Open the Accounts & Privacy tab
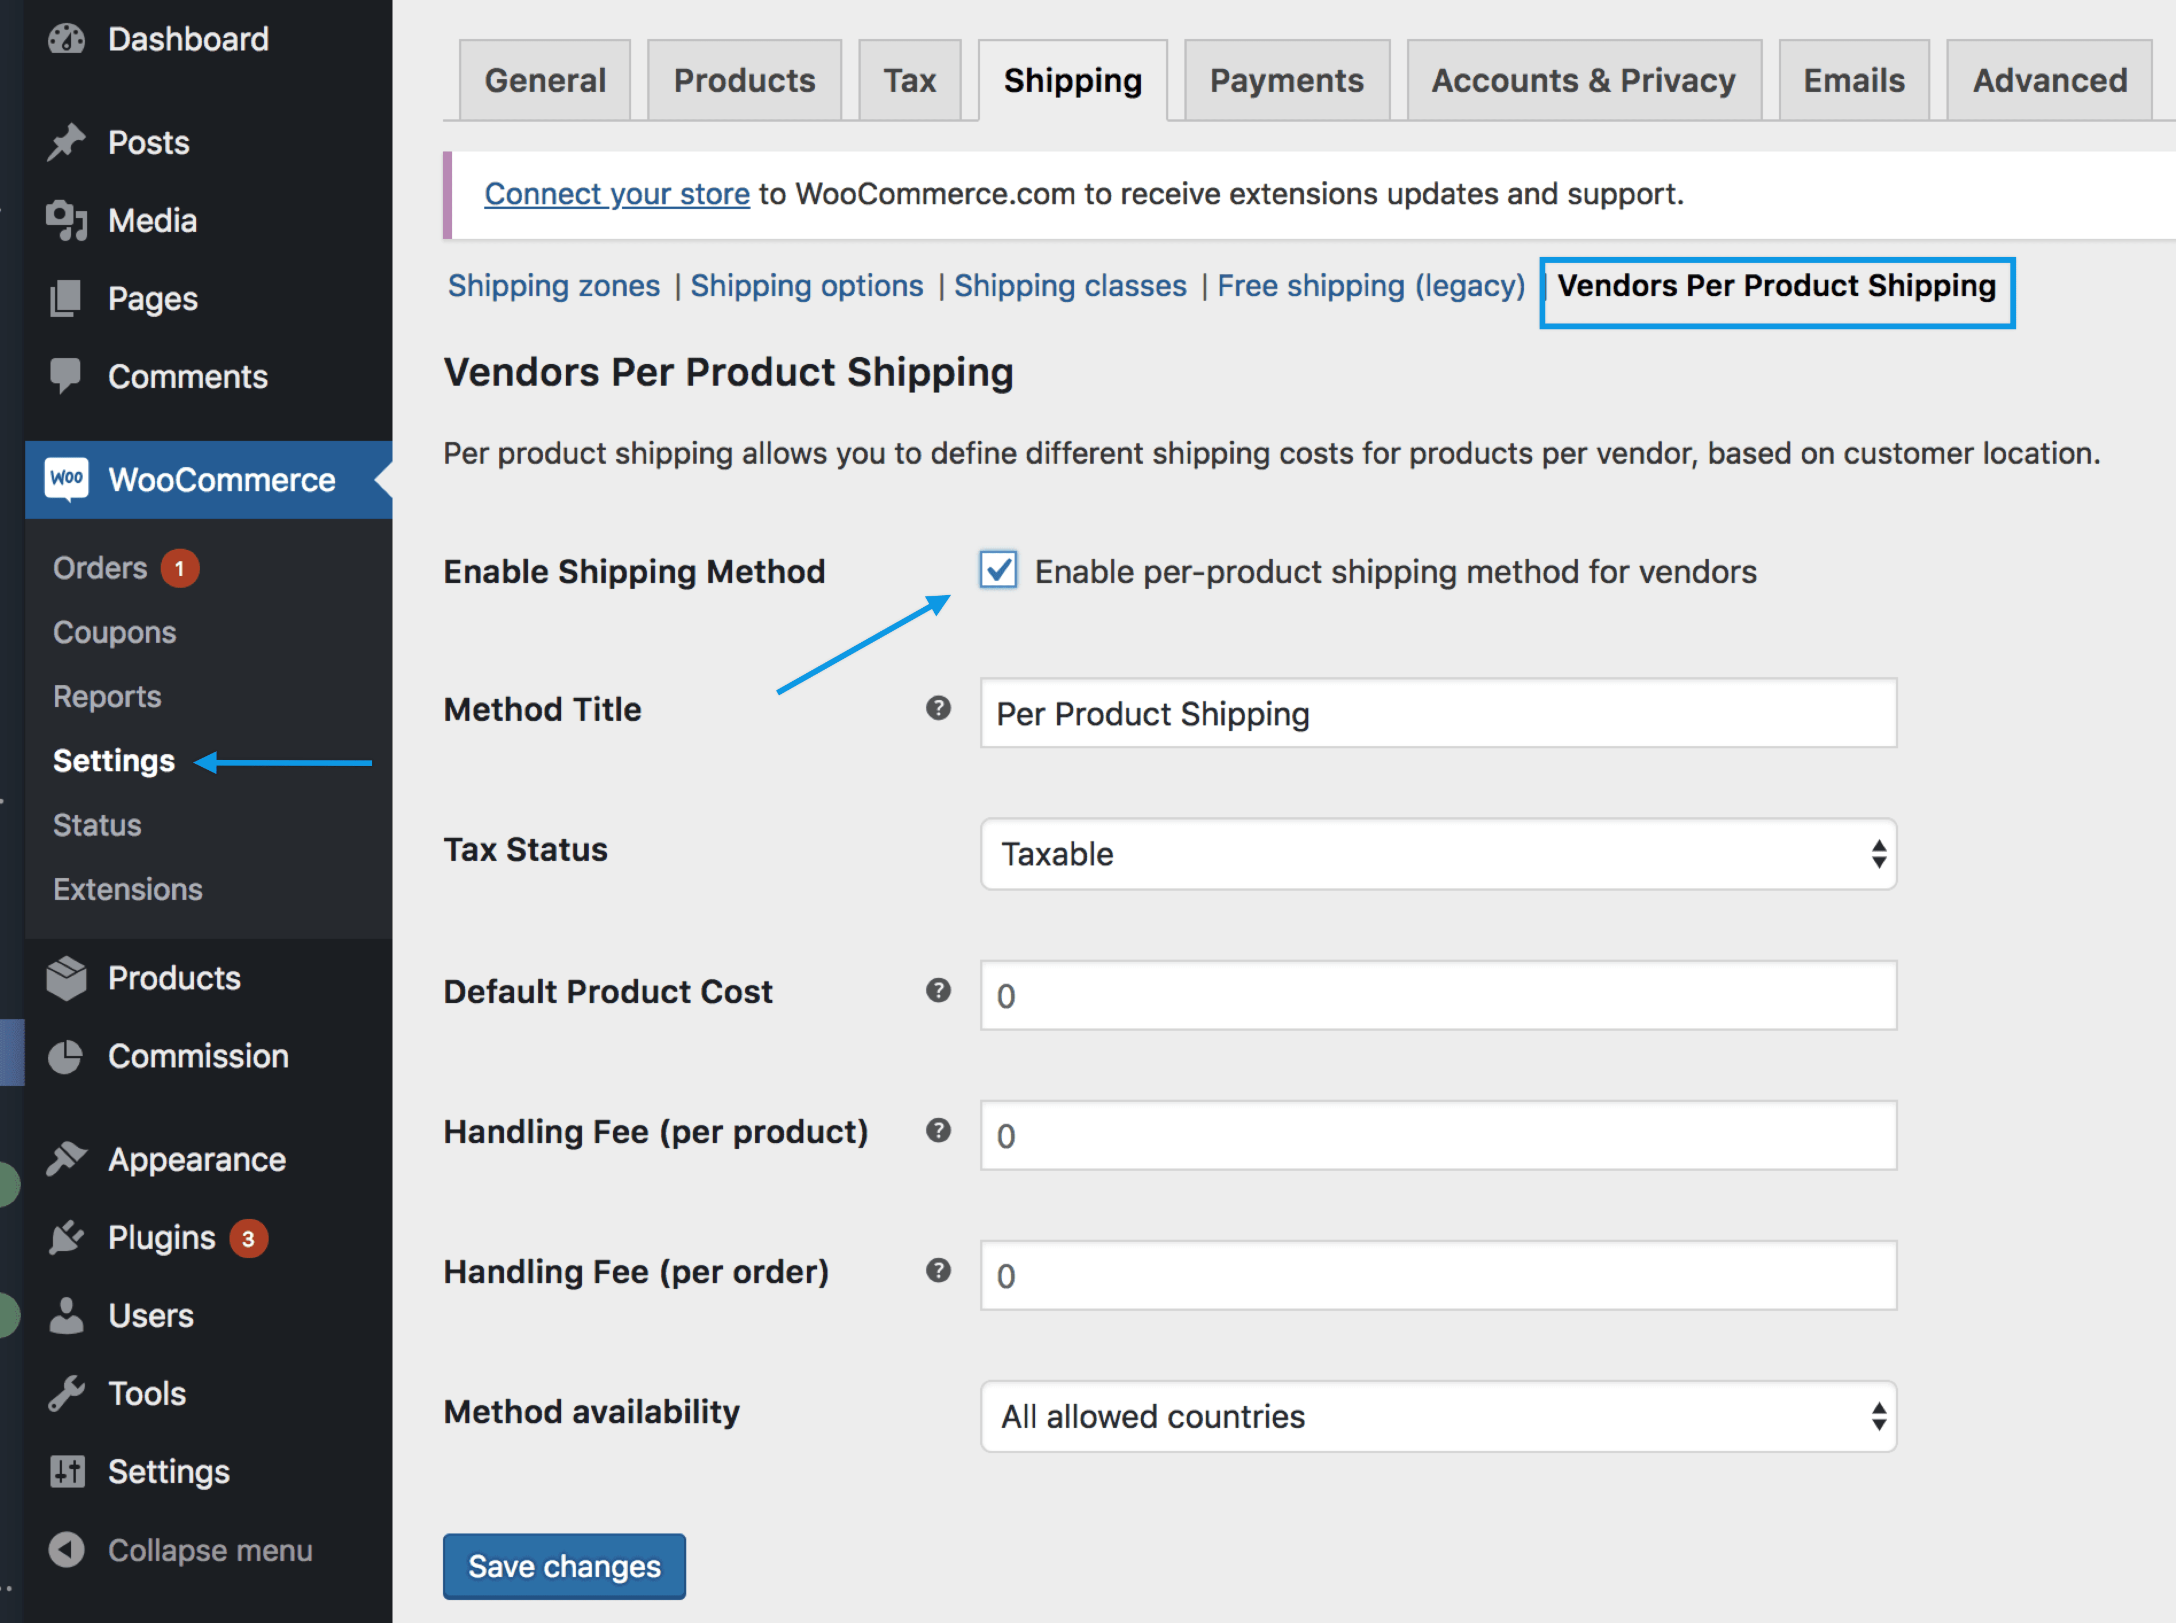This screenshot has height=1623, width=2176. coord(1583,80)
